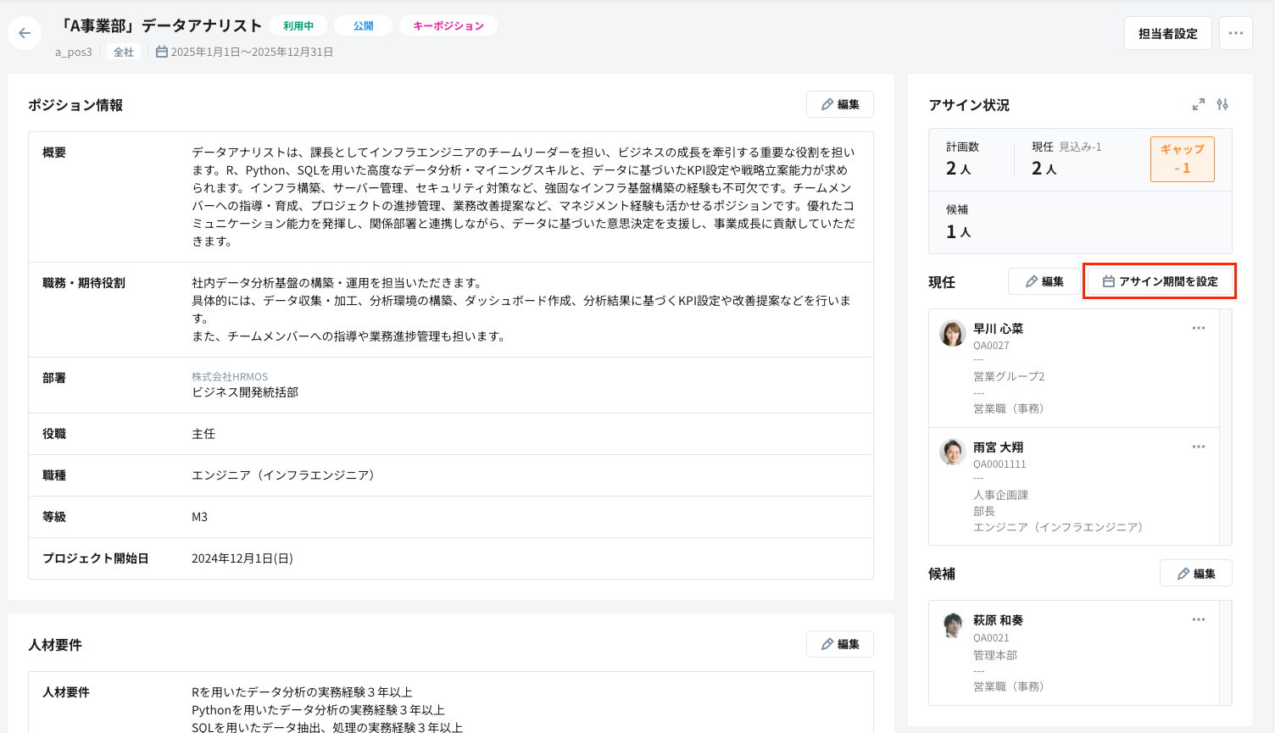Click the orange ギャップ -1 badge
The width and height of the screenshot is (1275, 733).
tap(1182, 158)
